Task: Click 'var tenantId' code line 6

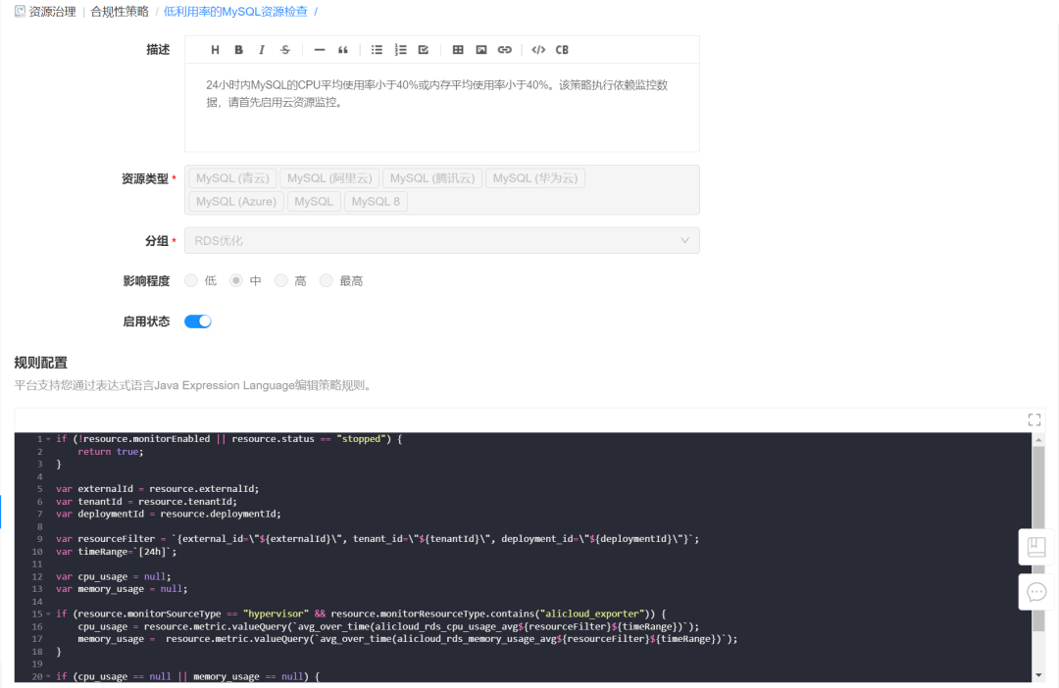Action: click(146, 502)
